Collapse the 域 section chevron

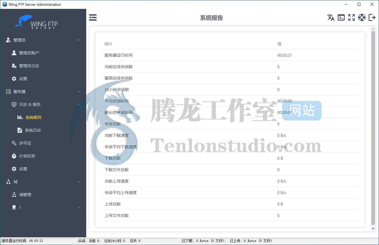click(79, 182)
